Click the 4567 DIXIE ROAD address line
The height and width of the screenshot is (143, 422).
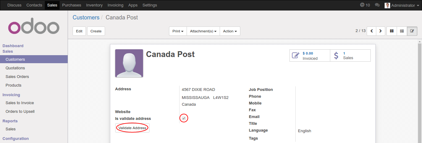198,89
